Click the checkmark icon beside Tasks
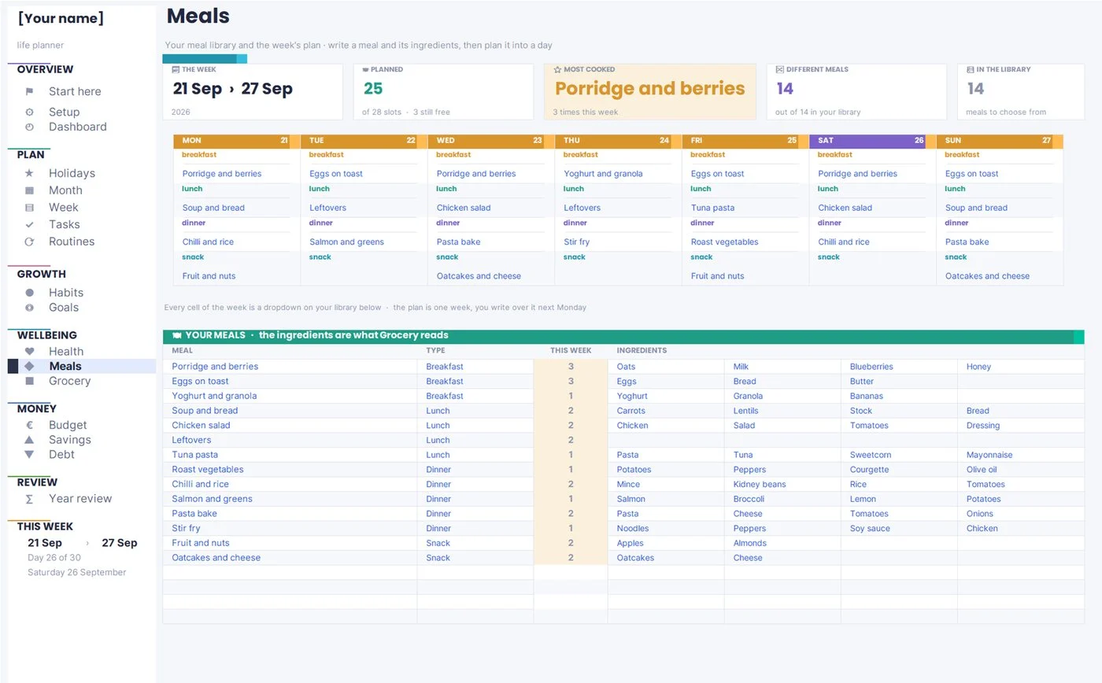This screenshot has height=683, width=1102. tap(29, 225)
